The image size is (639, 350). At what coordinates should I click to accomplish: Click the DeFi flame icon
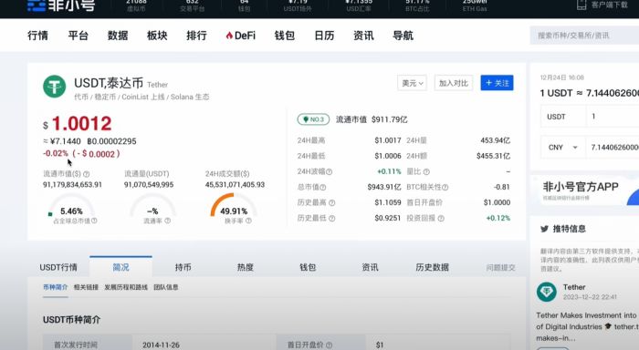click(x=229, y=36)
